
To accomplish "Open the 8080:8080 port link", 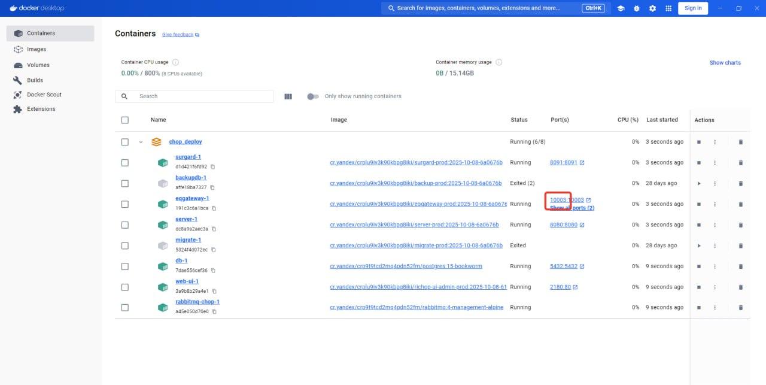I will click(x=563, y=225).
